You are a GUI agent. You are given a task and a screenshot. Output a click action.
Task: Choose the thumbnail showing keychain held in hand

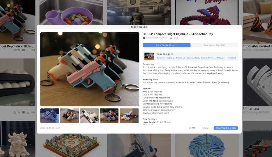coord(89,116)
